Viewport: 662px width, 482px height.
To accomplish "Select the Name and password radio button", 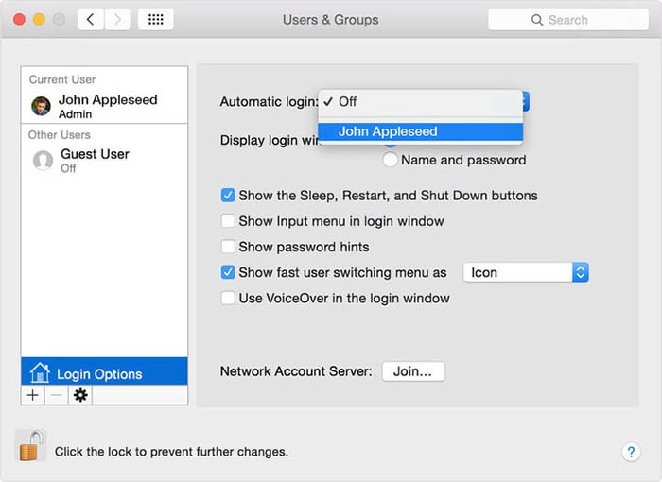I will (x=391, y=160).
